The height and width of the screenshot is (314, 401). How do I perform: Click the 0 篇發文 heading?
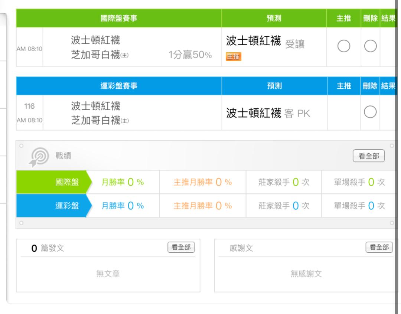[x=48, y=248]
